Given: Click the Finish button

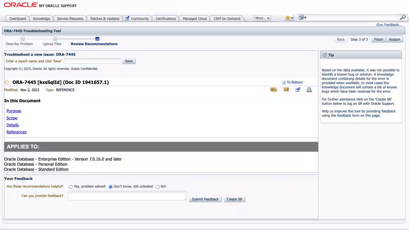Looking at the screenshot, I should (379, 40).
